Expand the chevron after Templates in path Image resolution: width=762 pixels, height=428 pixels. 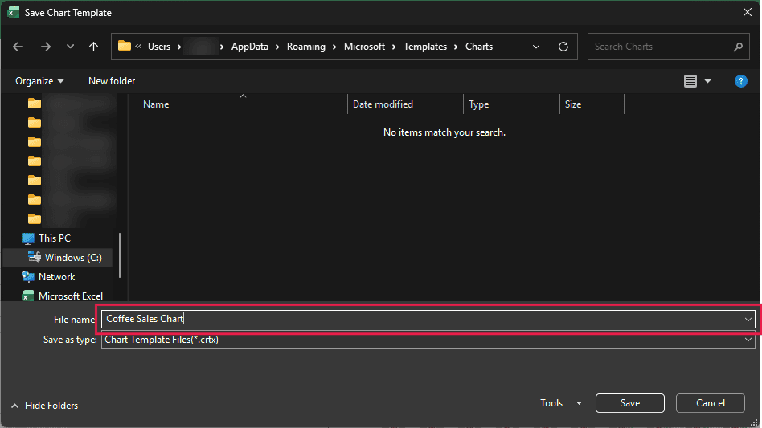456,47
